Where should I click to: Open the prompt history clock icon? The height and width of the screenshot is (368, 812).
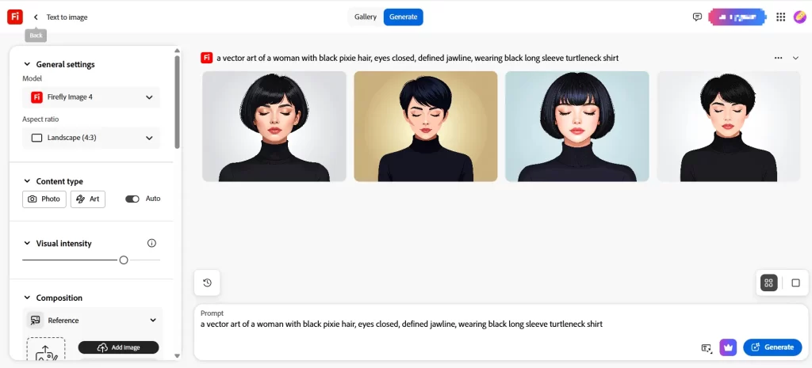tap(207, 283)
